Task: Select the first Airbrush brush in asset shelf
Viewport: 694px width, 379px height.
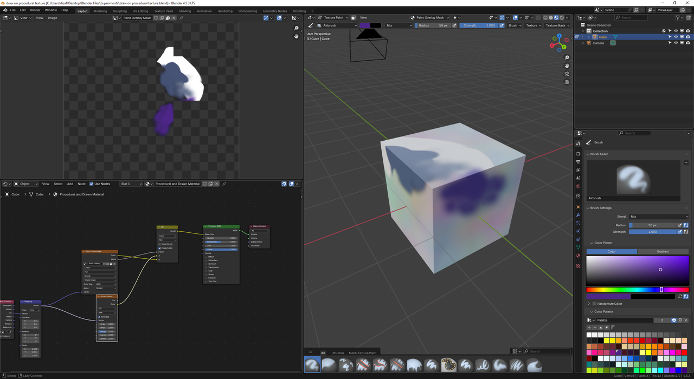Action: tap(312, 365)
